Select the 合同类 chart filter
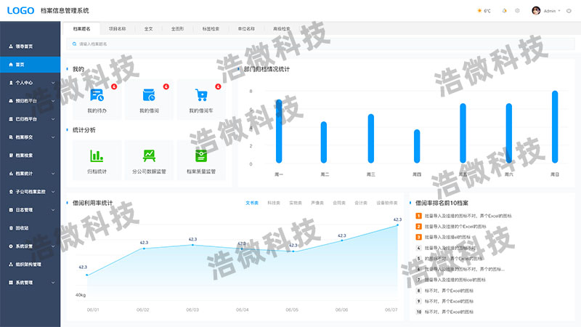This screenshot has width=581, height=327. [339, 203]
